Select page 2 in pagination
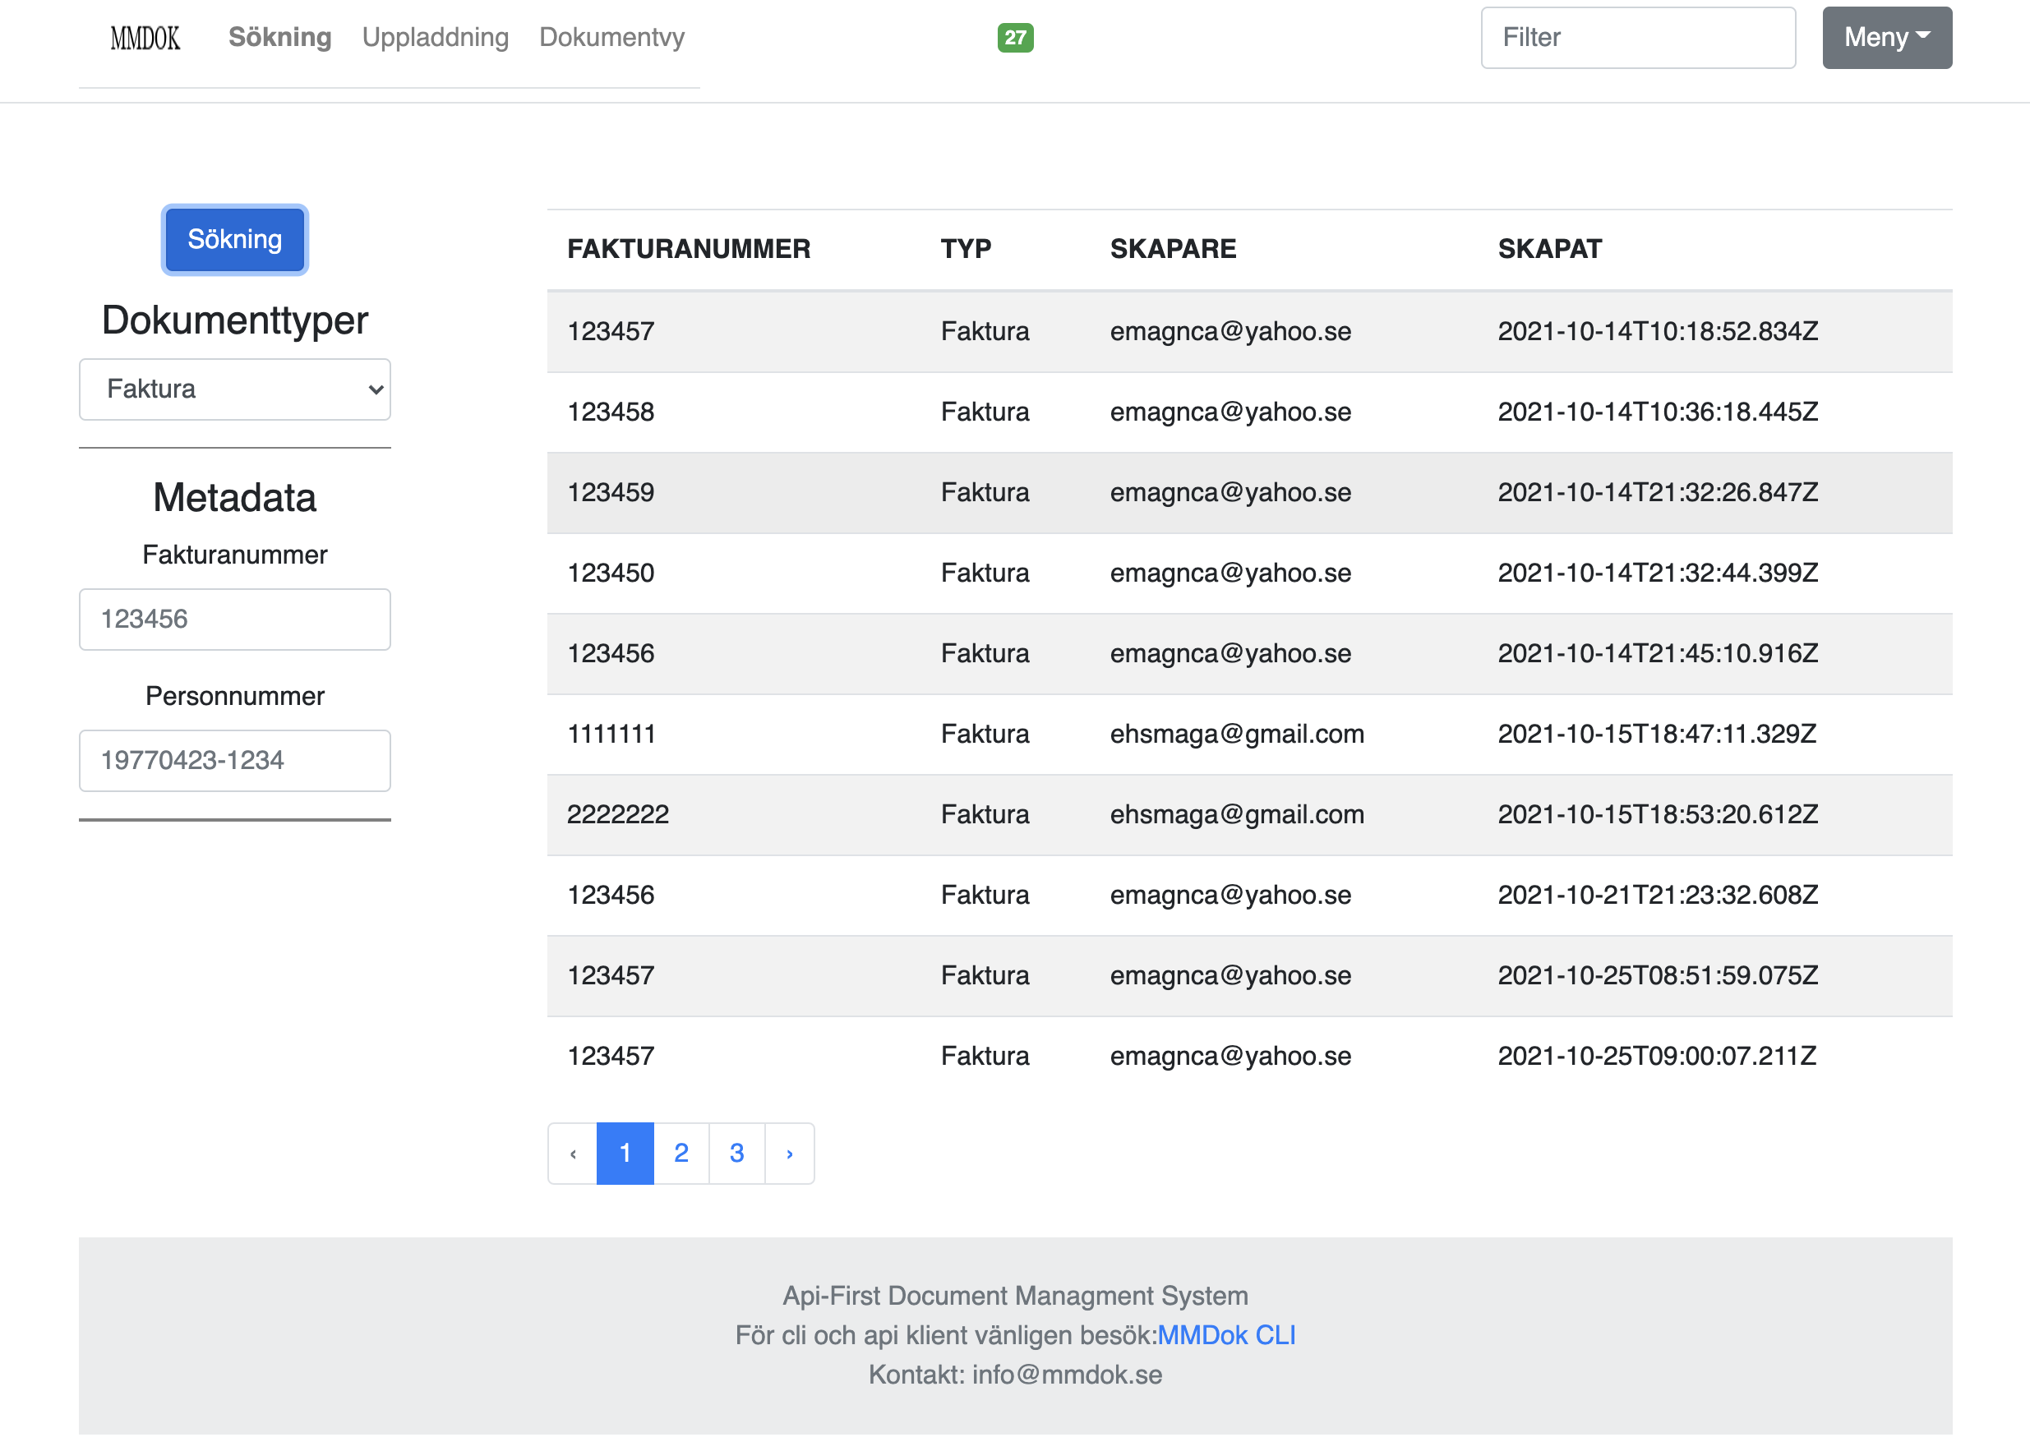The image size is (2030, 1451). [x=681, y=1154]
